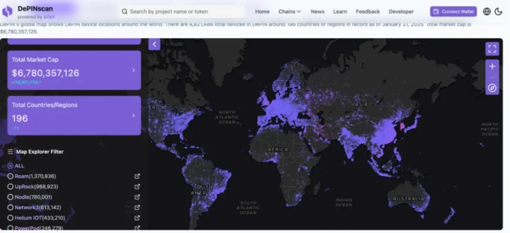Zoom in on the map
This screenshot has height=233, width=510.
(x=492, y=67)
